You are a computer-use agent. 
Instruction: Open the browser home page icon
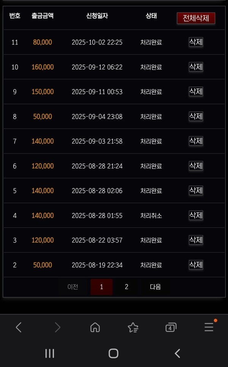95,327
